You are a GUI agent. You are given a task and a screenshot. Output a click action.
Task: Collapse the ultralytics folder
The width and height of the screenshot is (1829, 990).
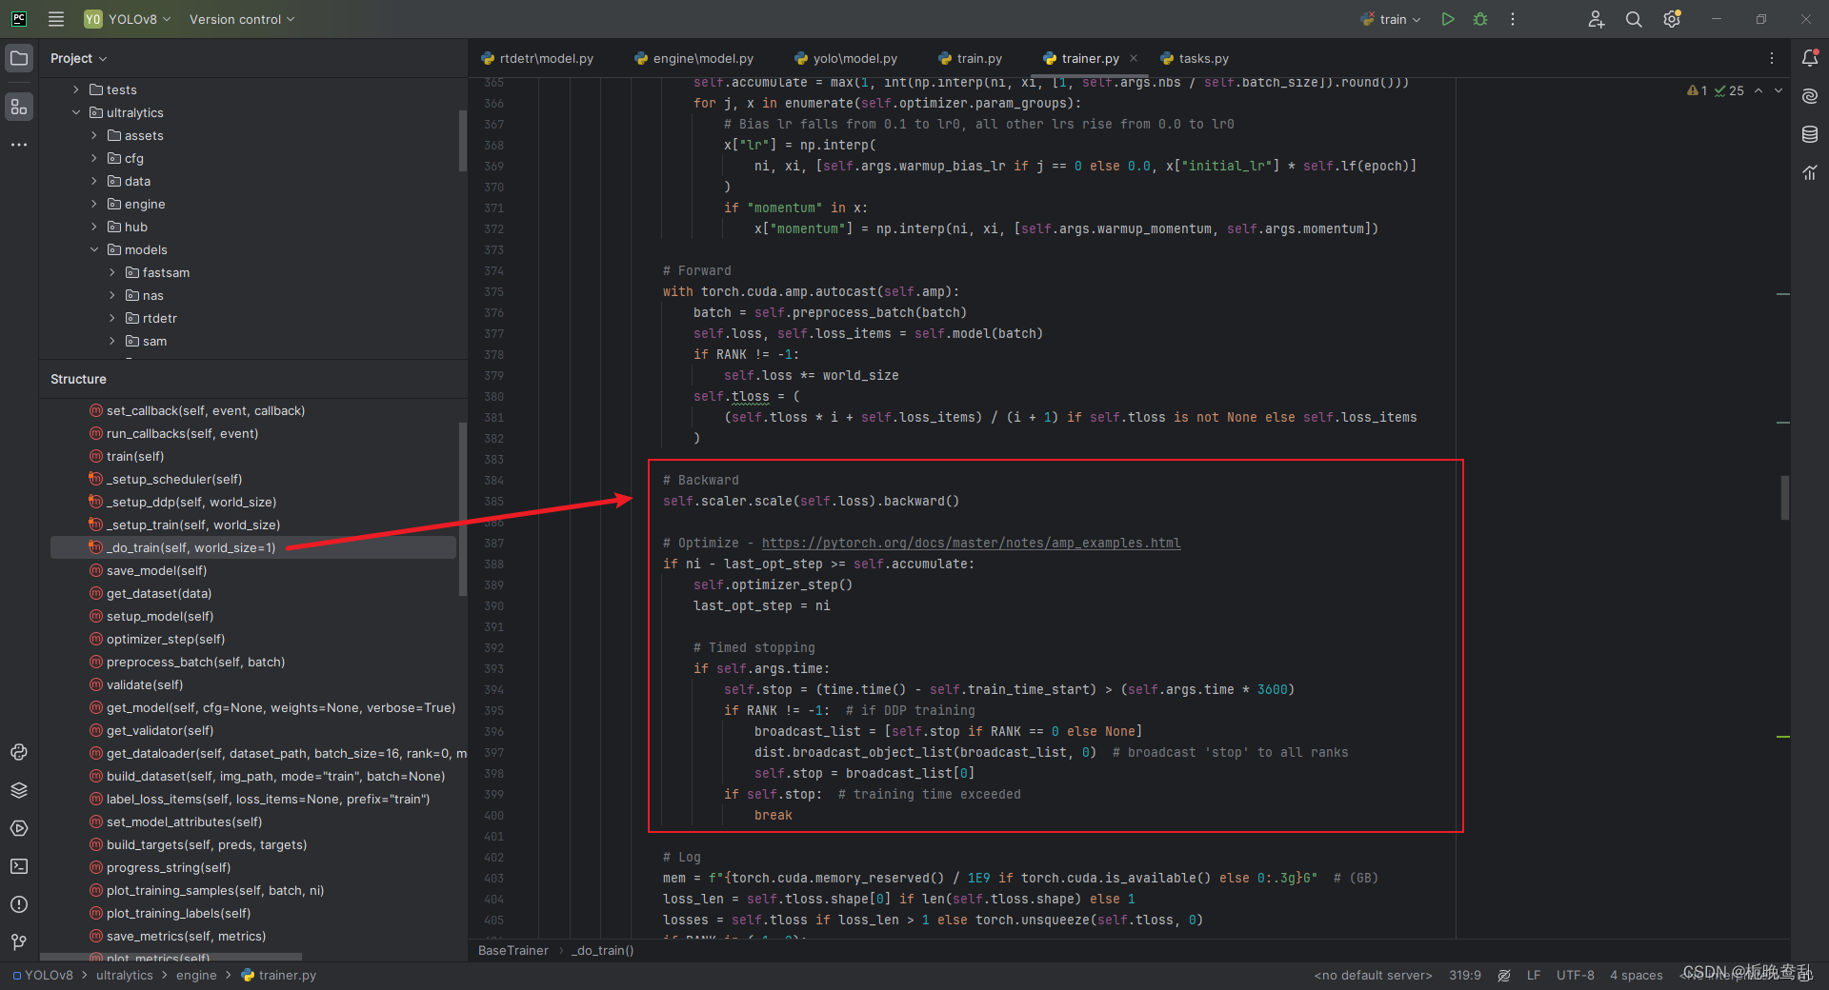(76, 112)
